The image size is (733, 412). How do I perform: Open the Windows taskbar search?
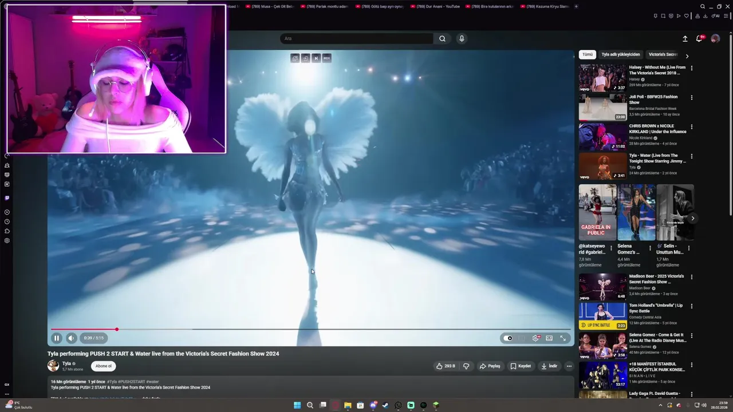click(x=310, y=405)
